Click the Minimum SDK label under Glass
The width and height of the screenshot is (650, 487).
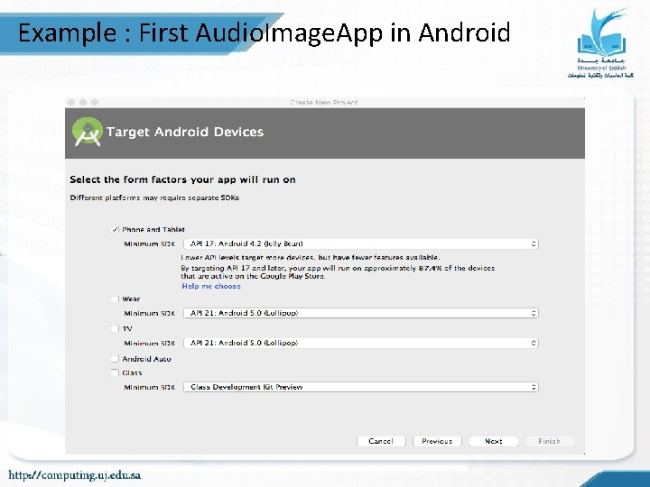(150, 387)
